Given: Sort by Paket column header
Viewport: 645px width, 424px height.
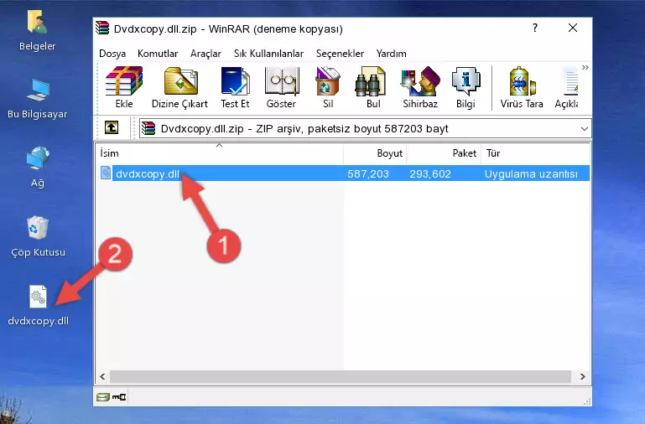Looking at the screenshot, I should tap(444, 153).
